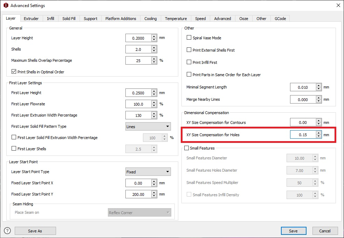Viewport: 344px width, 238px height.
Task: Click XY Size Compensation for Contours field
Action: (x=303, y=123)
